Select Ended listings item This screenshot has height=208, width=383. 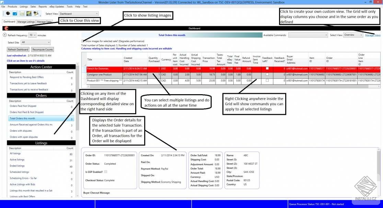[x=41, y=166]
